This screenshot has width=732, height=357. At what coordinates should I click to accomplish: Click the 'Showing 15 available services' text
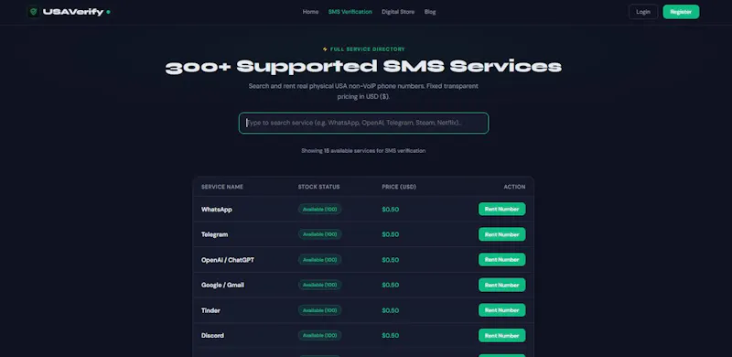pyautogui.click(x=363, y=151)
